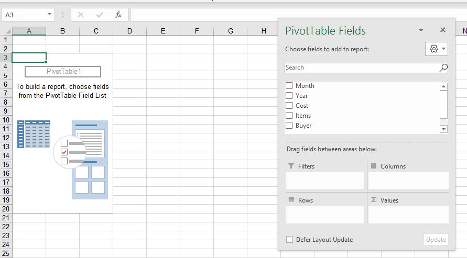Open the gear Tools button in PivotTable Fields

click(436, 49)
